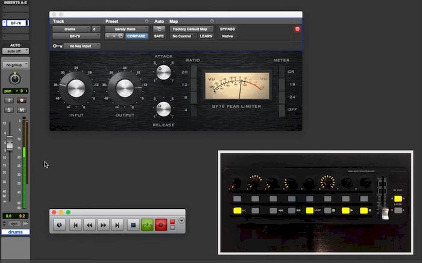This screenshot has width=422, height=263.
Task: Click the peak level 9.2 readout
Action: point(22,215)
